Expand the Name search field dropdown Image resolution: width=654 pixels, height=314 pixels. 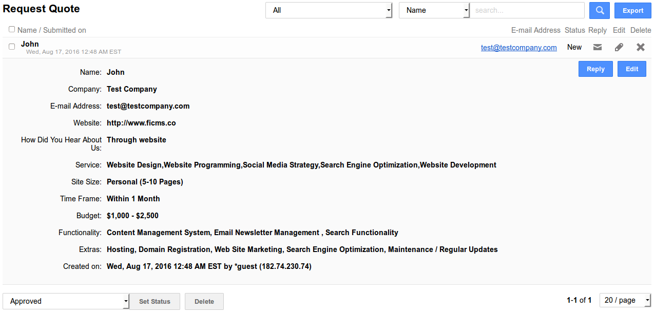click(x=434, y=10)
